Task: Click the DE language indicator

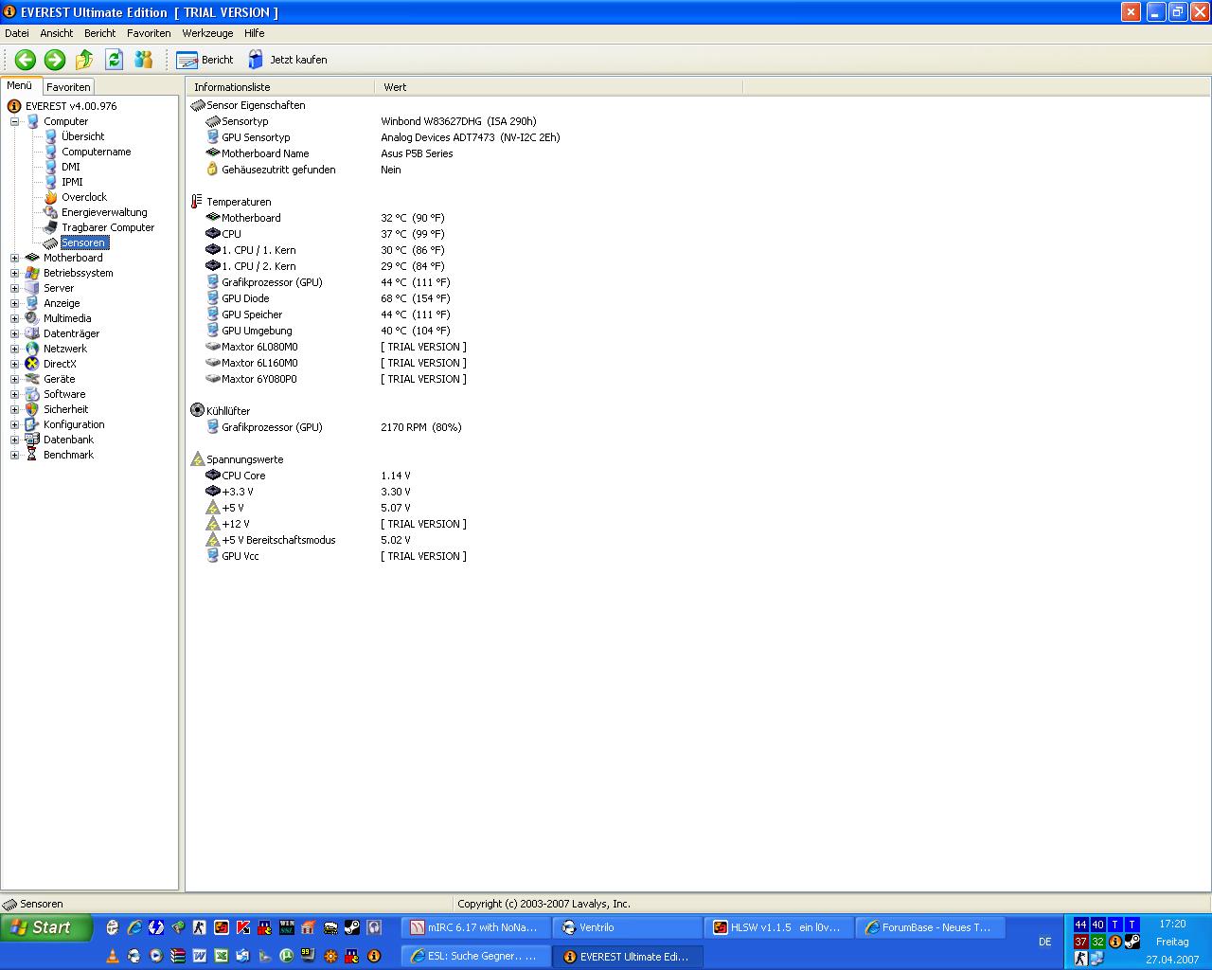Action: 1045,942
